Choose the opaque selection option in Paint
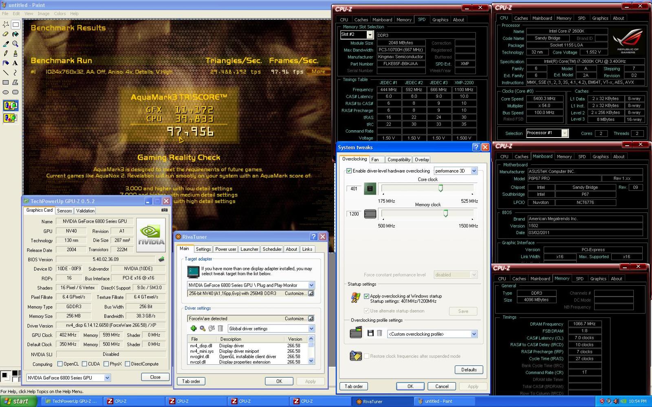The image size is (652, 407). point(11,106)
